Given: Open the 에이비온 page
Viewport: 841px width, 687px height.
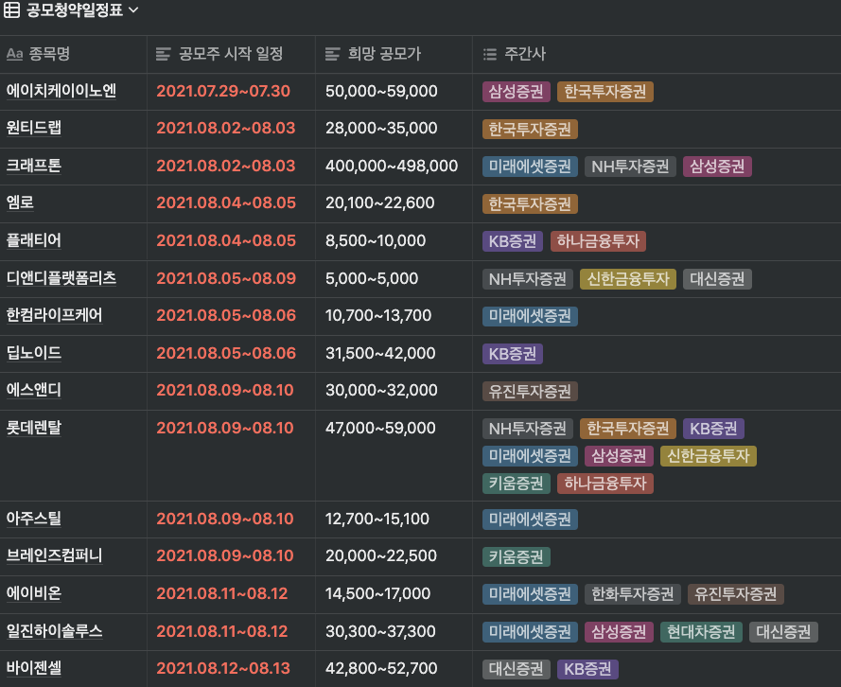Looking at the screenshot, I should tap(34, 593).
